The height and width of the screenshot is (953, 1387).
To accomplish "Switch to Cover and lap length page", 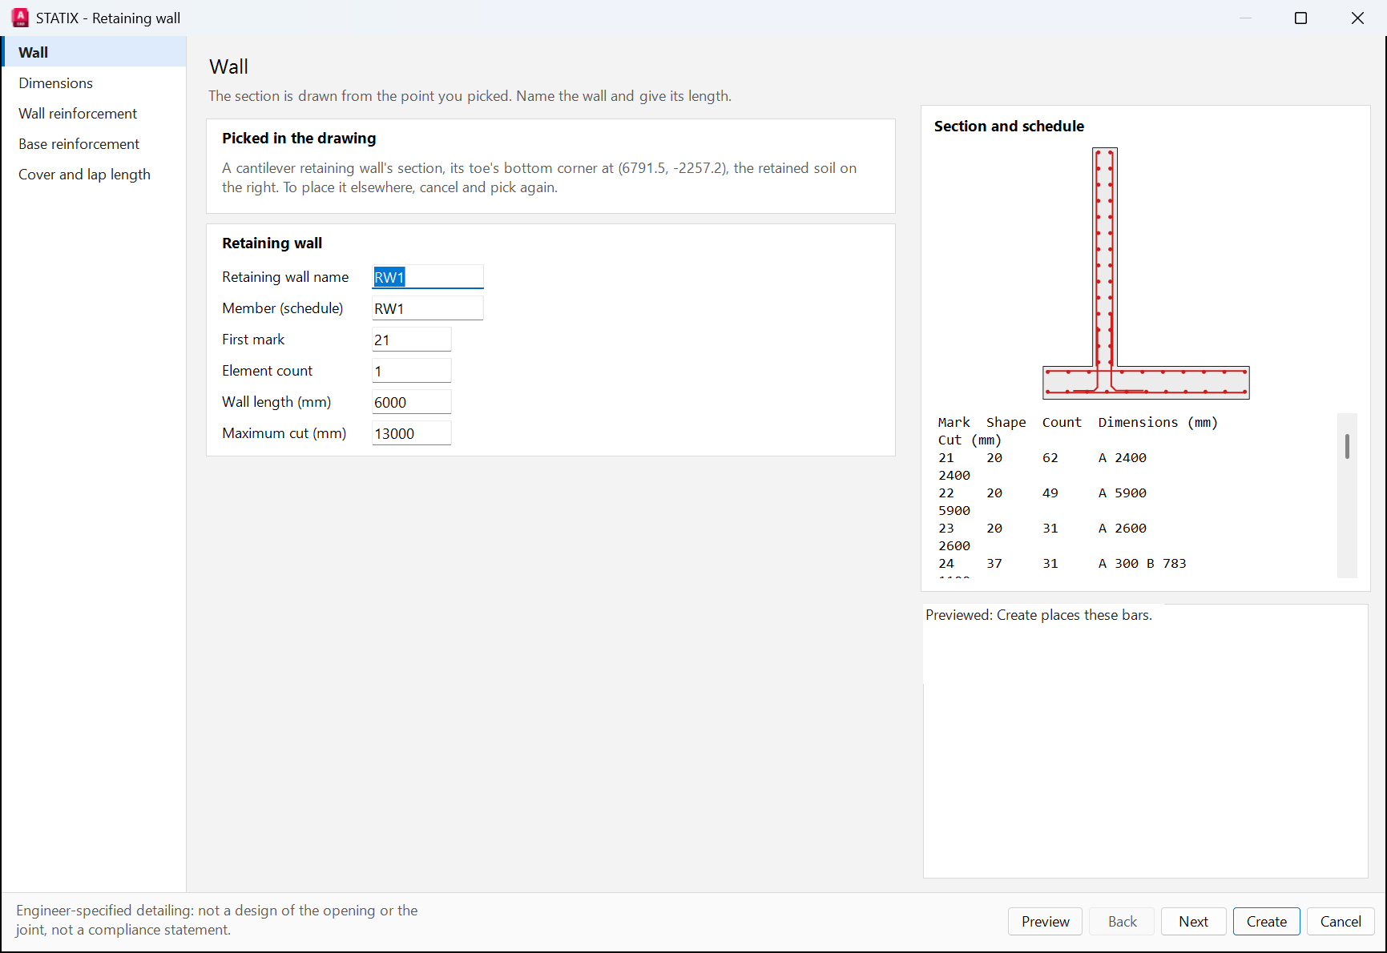I will pos(94,174).
